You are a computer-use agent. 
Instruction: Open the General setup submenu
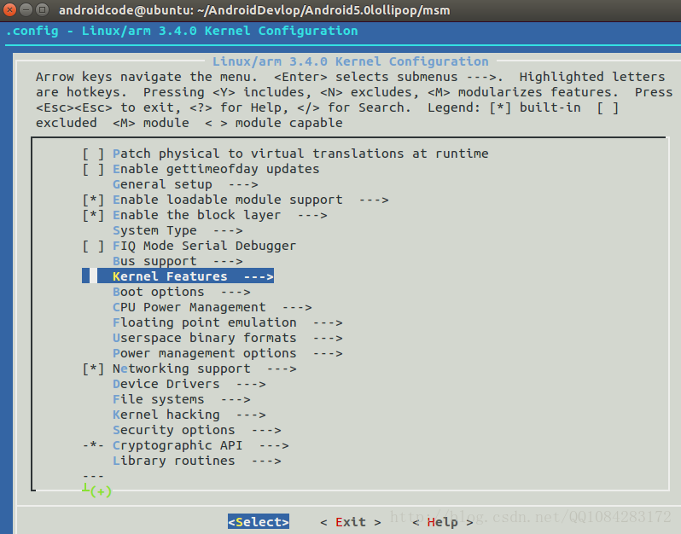pyautogui.click(x=185, y=184)
